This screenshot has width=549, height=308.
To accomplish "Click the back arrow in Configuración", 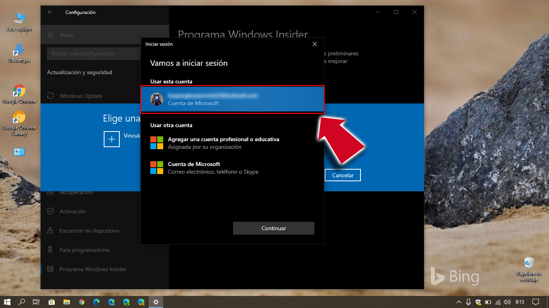I will click(49, 12).
